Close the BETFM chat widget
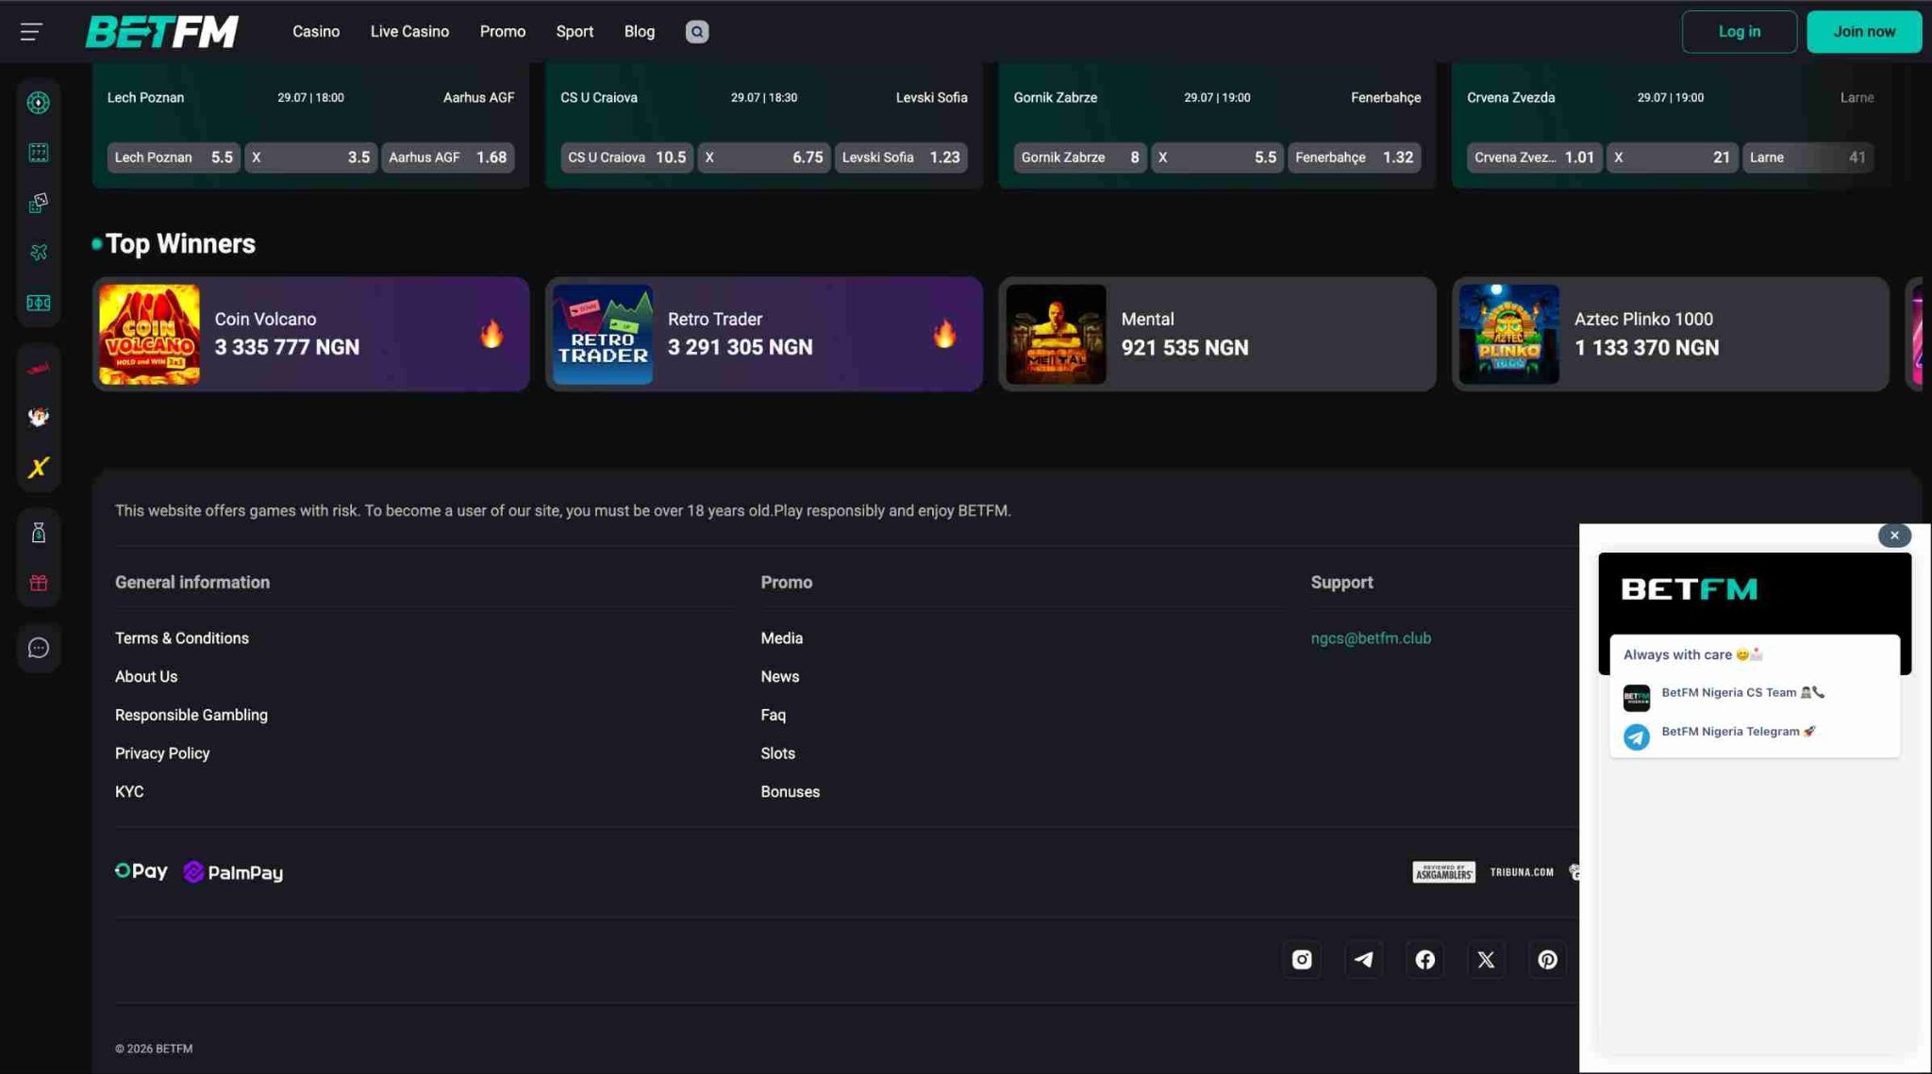1932x1074 pixels. click(x=1893, y=536)
